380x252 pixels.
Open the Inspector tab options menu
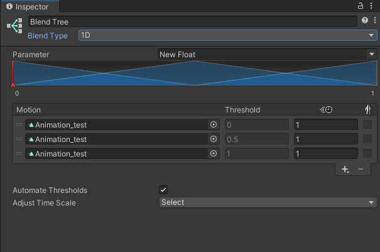tap(371, 6)
